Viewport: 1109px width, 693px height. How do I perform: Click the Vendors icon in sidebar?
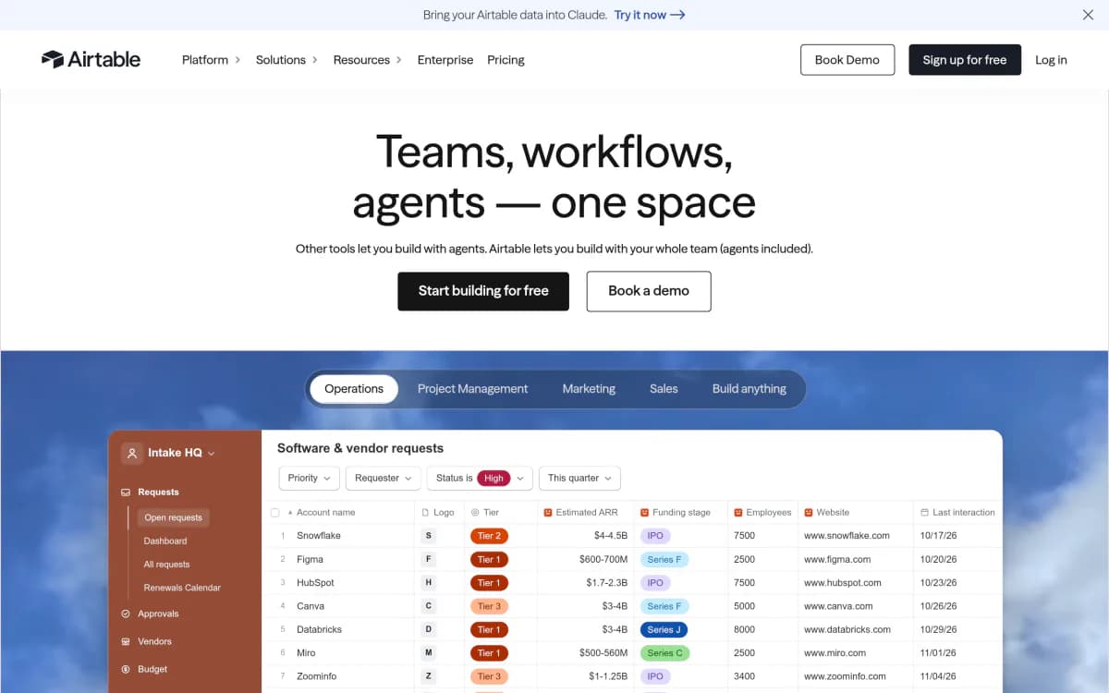126,641
